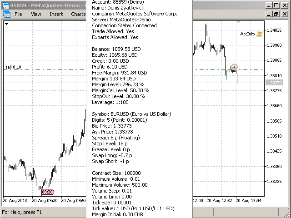The image size is (291, 218).
Task: Open the Insert menu
Action: (x=56, y=14)
